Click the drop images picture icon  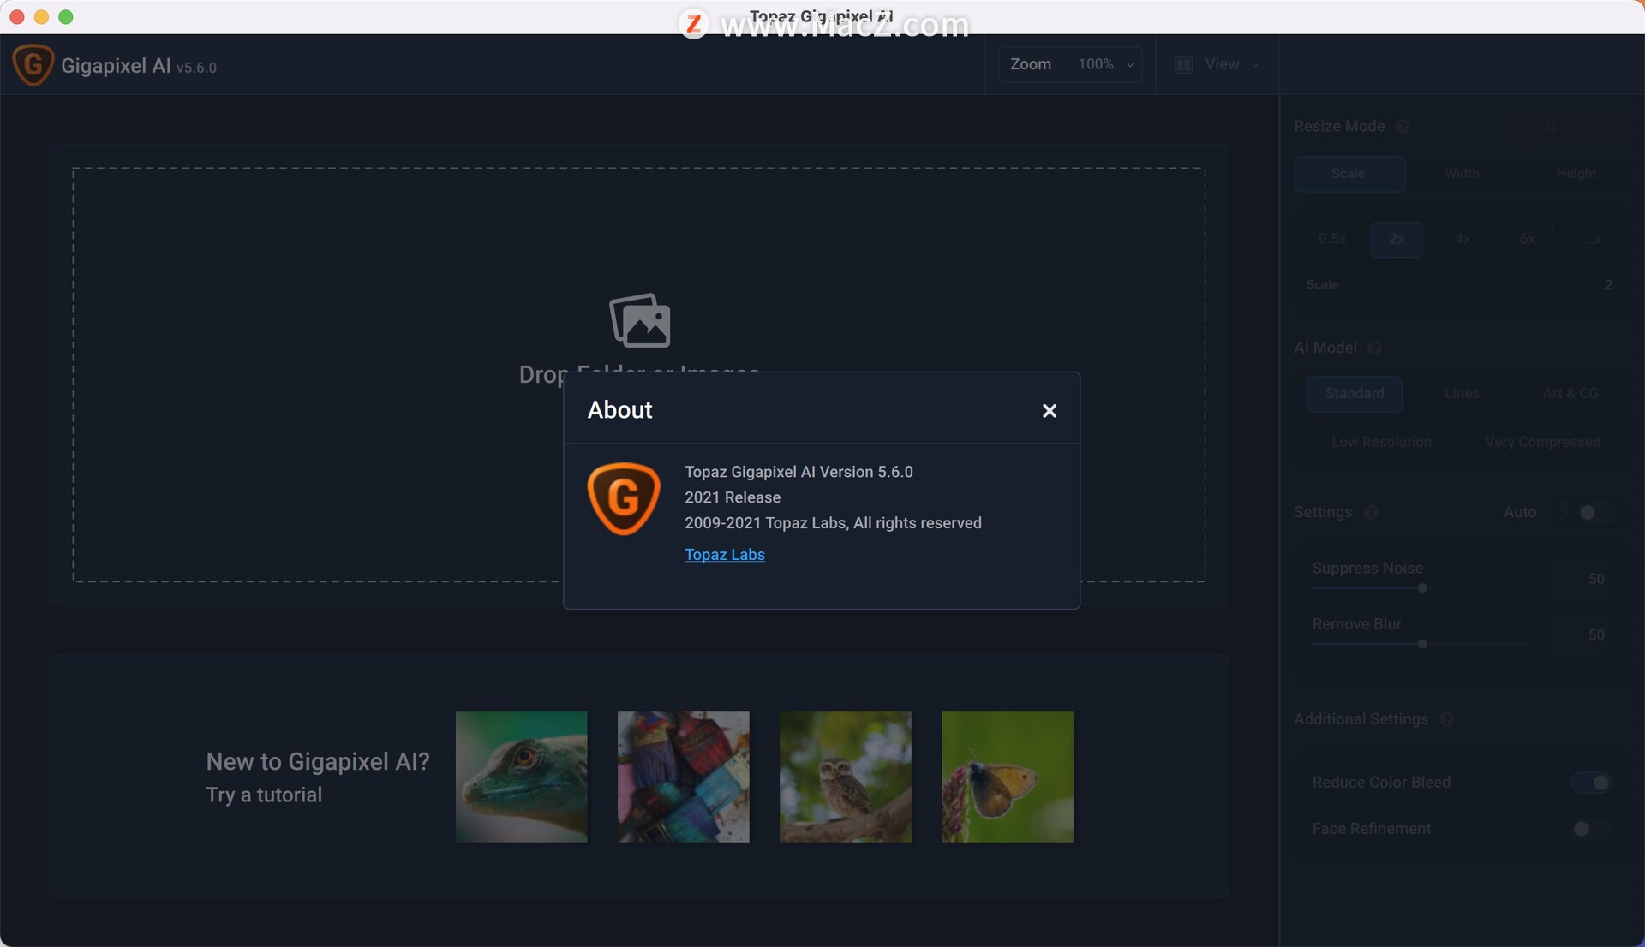[x=640, y=320]
